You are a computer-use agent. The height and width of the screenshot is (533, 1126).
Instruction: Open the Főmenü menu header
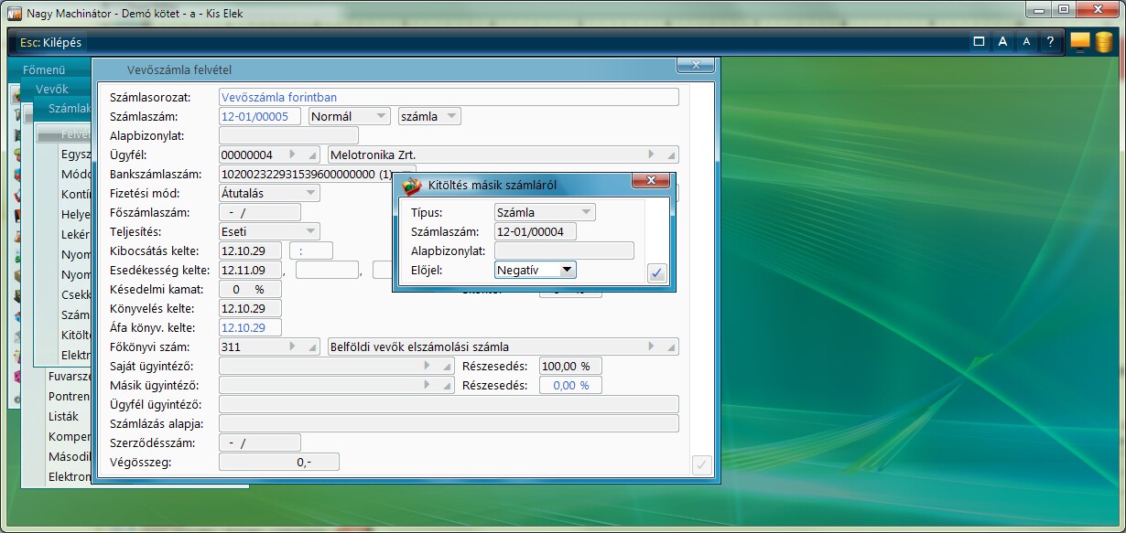click(44, 69)
